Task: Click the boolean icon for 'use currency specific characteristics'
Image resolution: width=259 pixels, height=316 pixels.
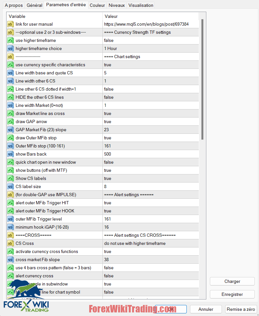Action: (x=10, y=65)
